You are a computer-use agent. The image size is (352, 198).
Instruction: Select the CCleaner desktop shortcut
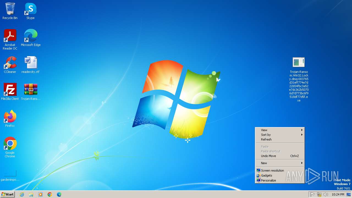(10, 65)
